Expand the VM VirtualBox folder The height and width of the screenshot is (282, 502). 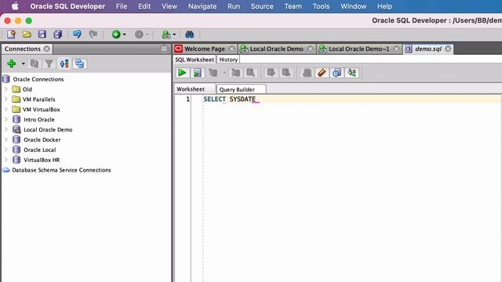pos(6,110)
